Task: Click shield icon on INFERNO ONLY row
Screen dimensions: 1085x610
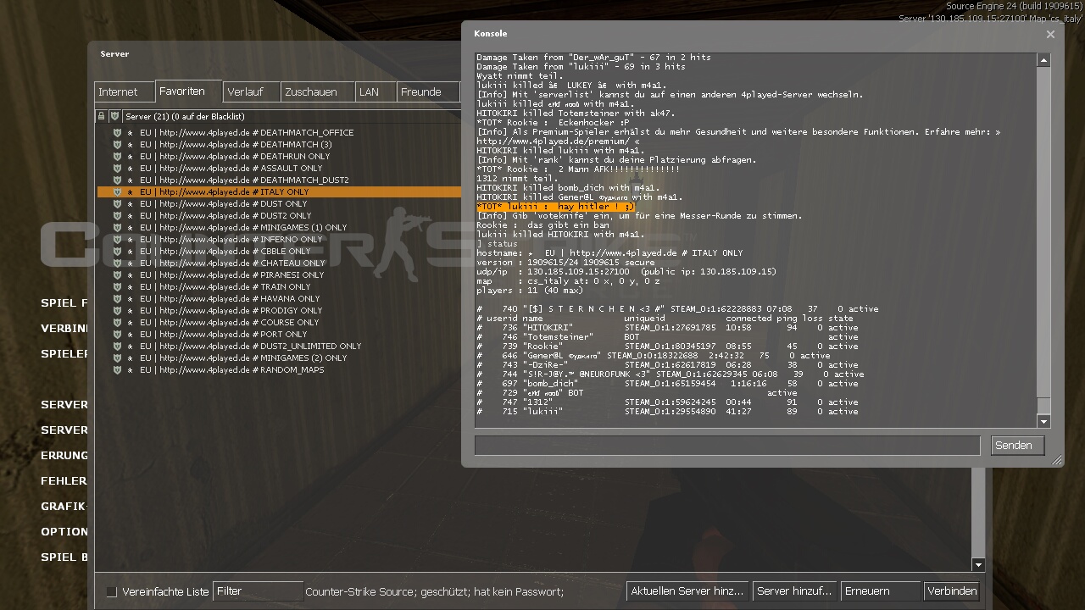Action: coord(117,240)
